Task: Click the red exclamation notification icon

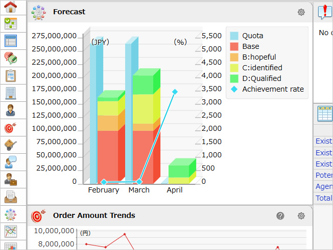Action: 324,12
